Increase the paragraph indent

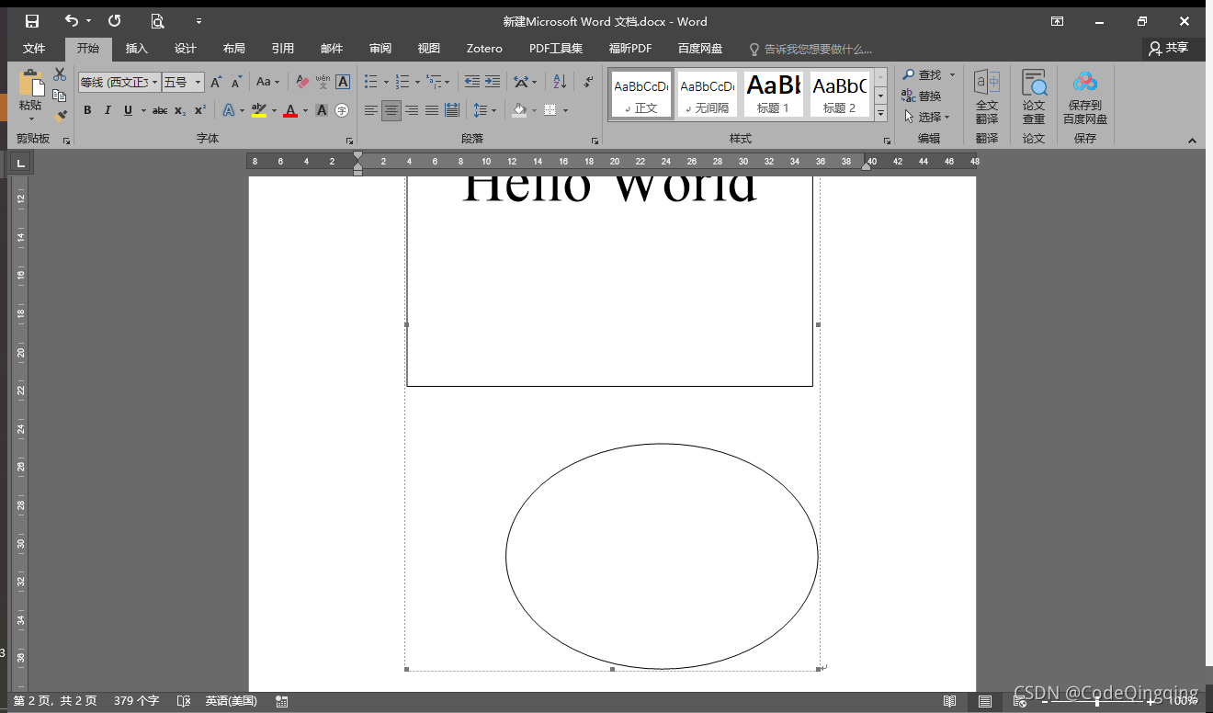click(493, 82)
